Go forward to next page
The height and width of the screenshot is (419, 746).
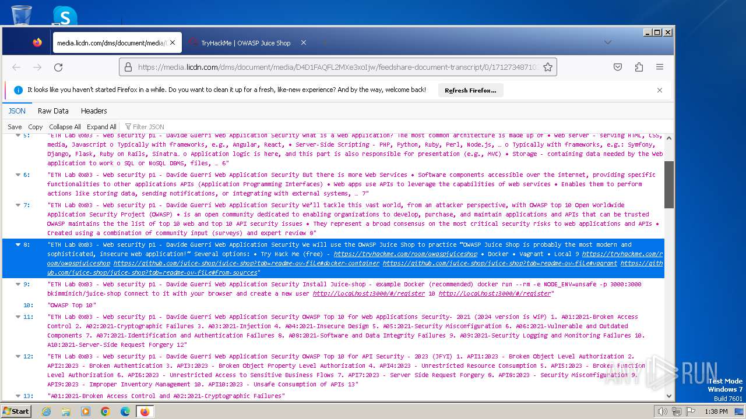pyautogui.click(x=37, y=68)
